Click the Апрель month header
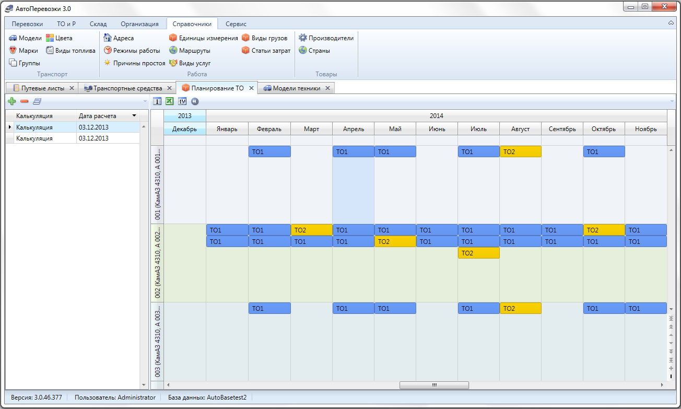This screenshot has width=681, height=409. (x=353, y=129)
